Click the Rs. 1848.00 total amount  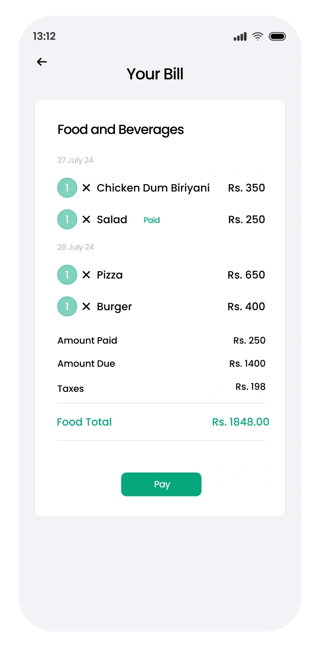pyautogui.click(x=240, y=422)
